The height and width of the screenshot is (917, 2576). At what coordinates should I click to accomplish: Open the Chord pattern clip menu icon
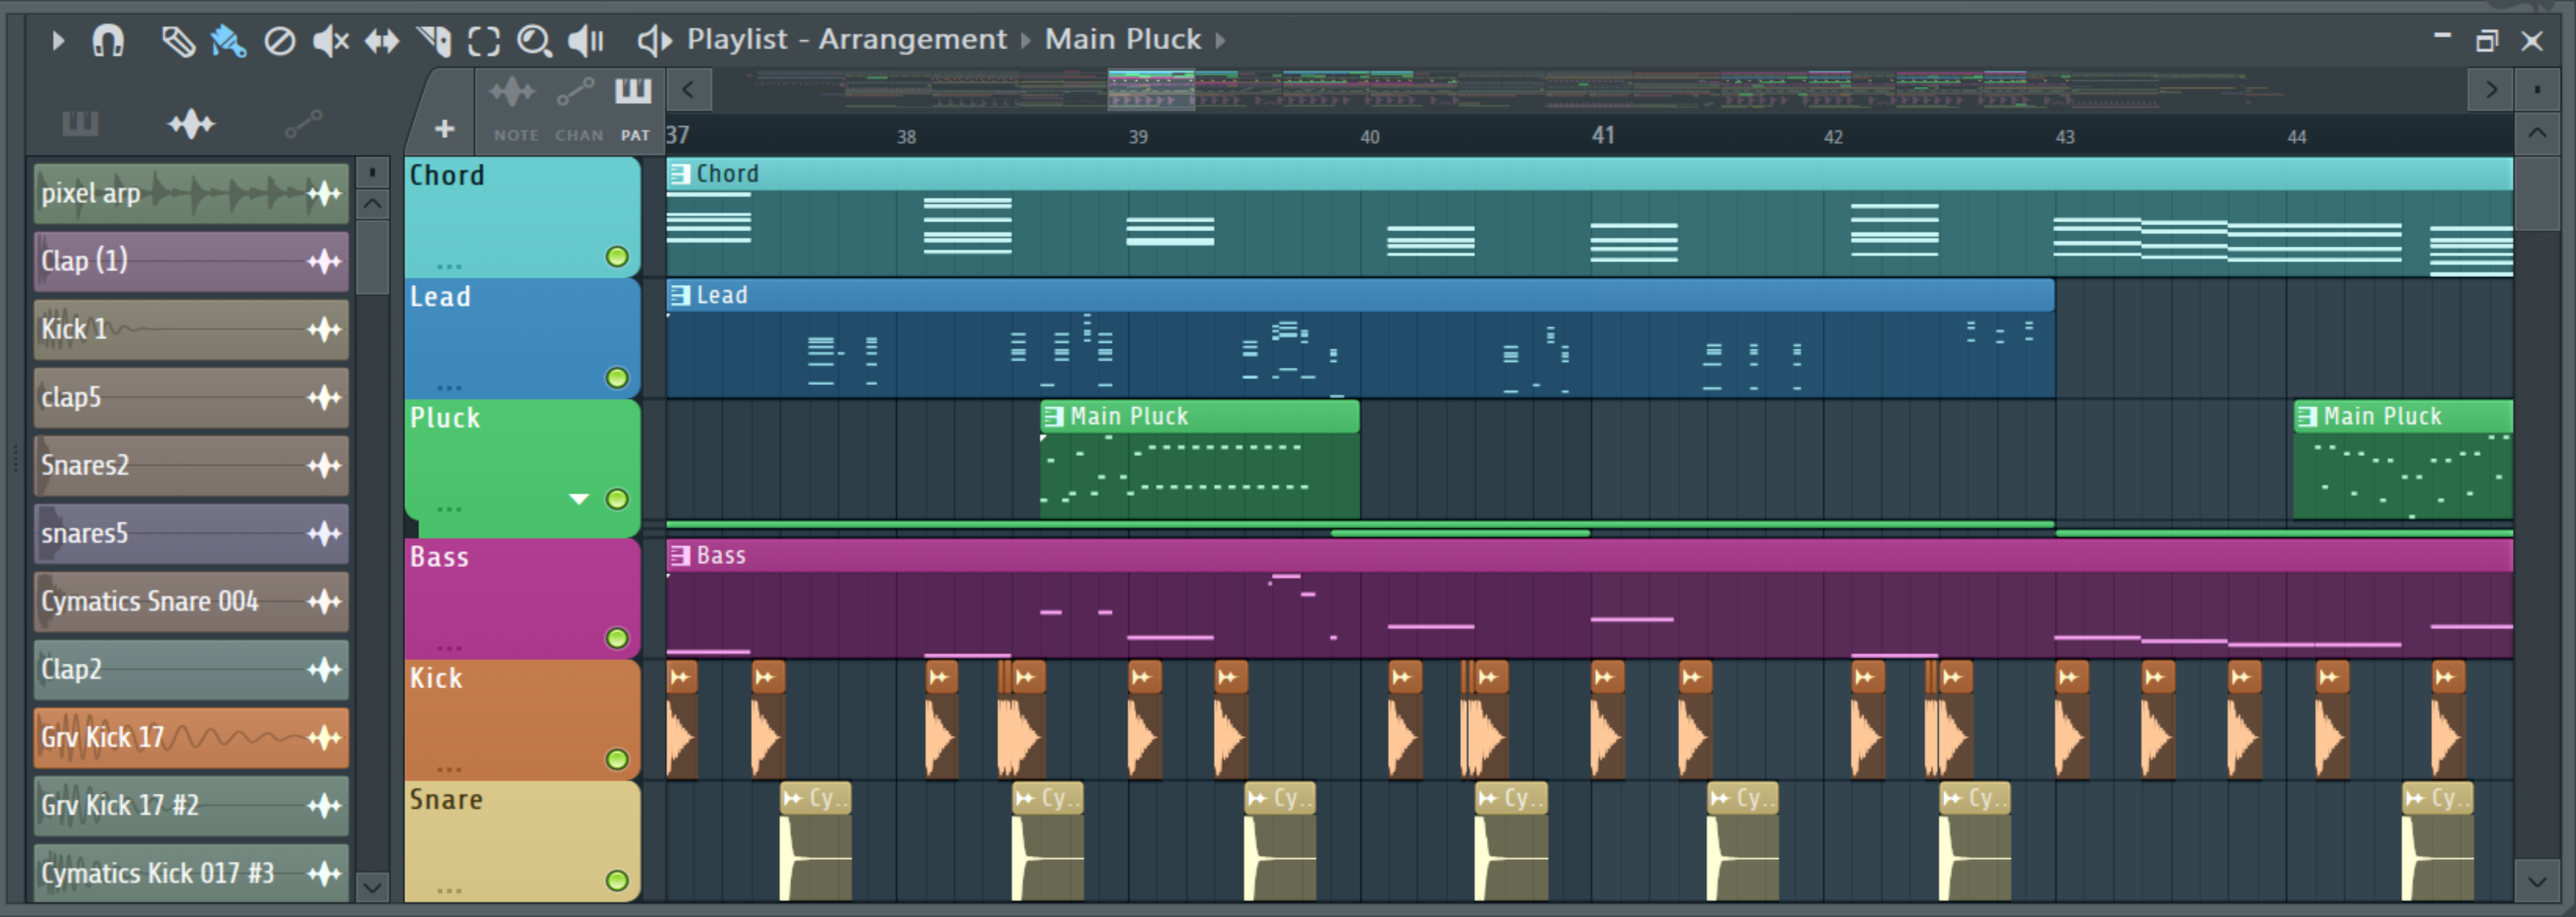680,174
